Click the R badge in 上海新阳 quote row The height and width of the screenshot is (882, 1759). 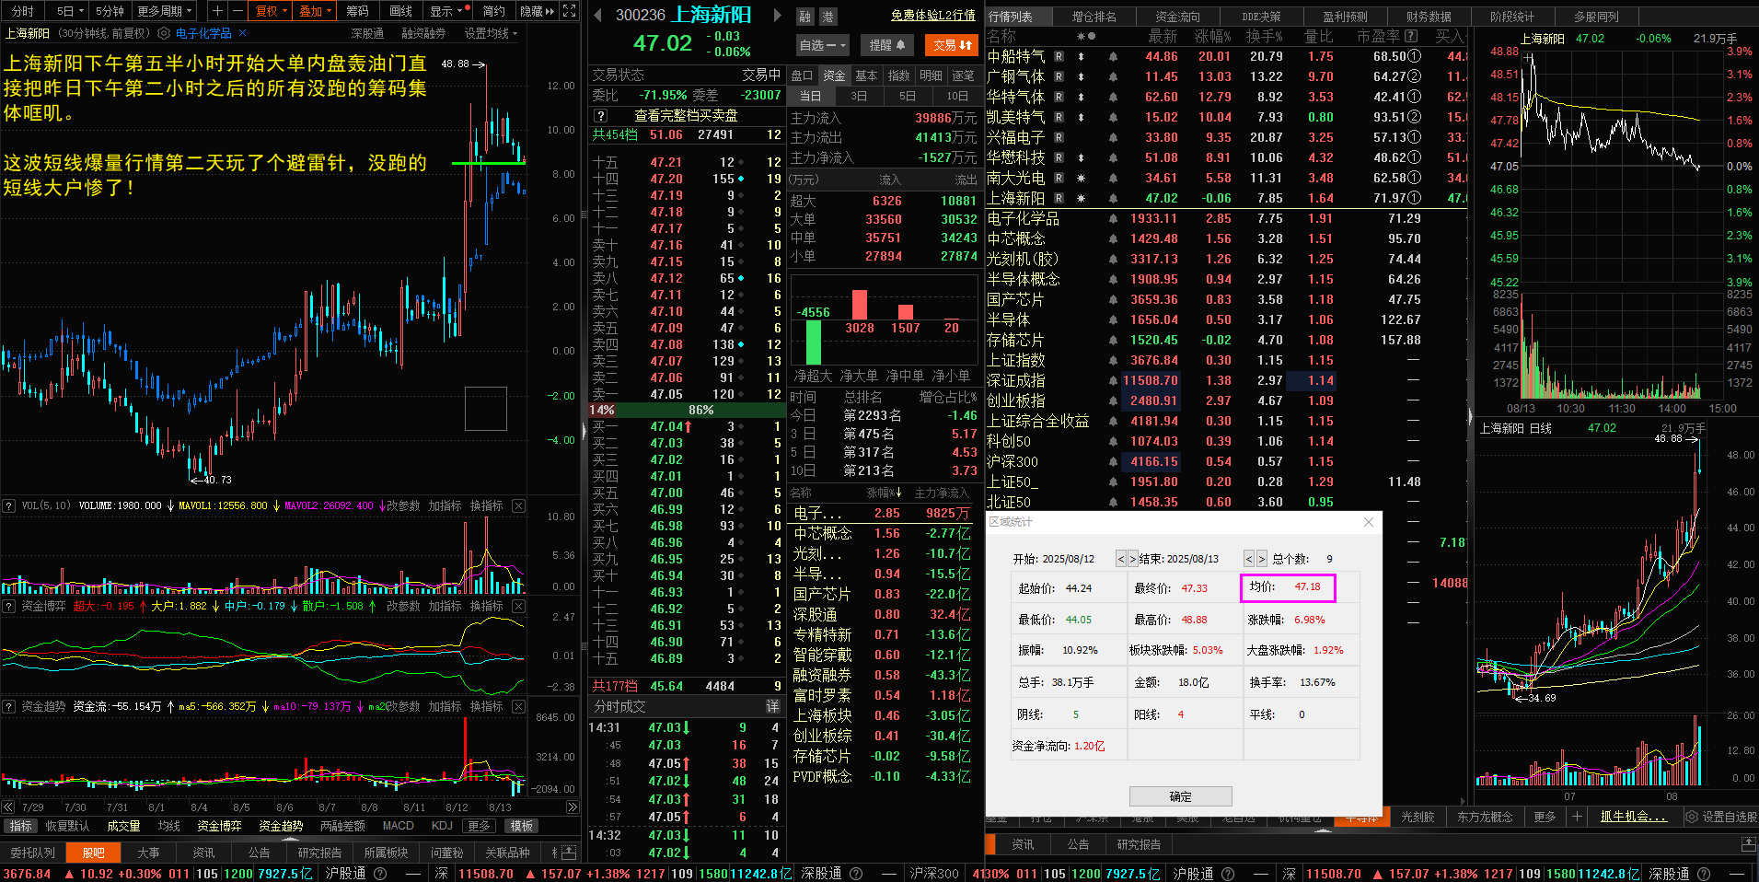1059,198
